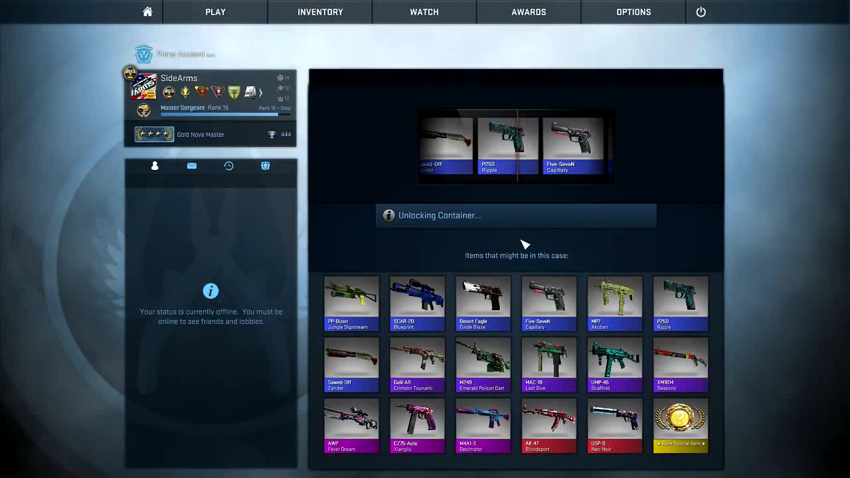Click the trophy icon beside 444
850x478 pixels.
pos(272,135)
